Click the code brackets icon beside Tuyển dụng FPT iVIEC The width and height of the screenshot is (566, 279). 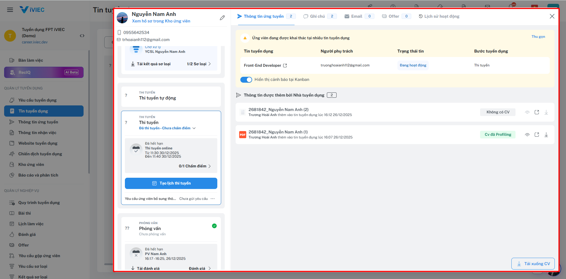(x=82, y=36)
